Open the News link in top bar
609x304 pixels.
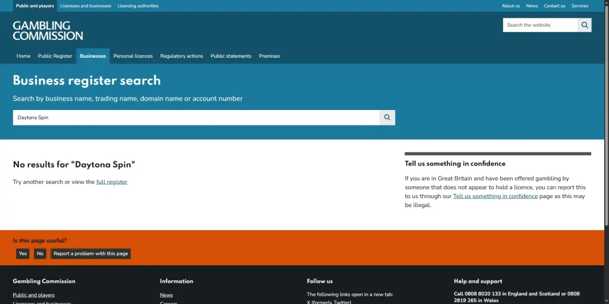pos(532,6)
